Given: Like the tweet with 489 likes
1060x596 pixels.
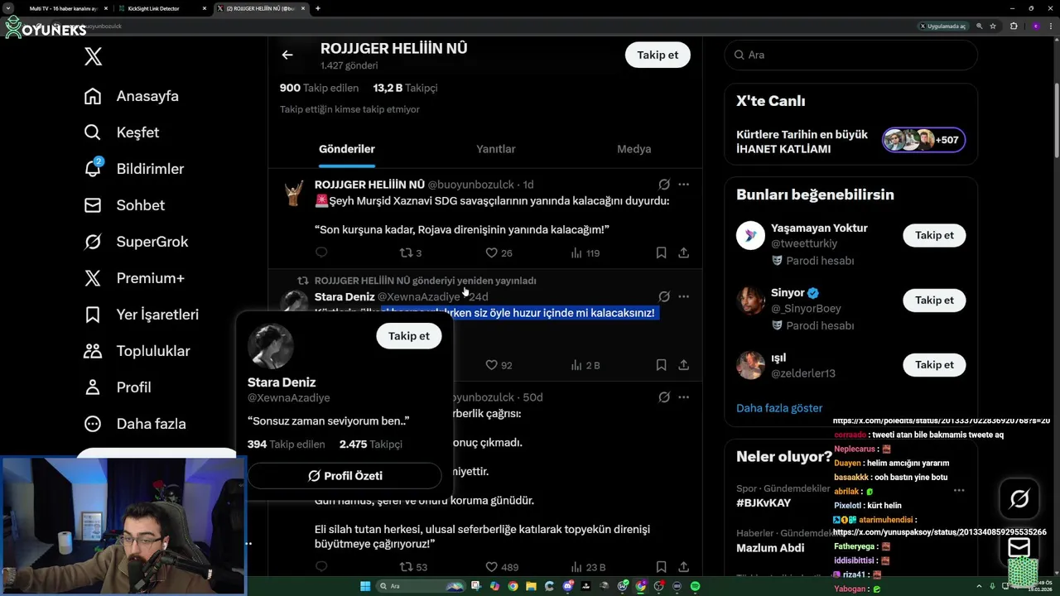Looking at the screenshot, I should [x=501, y=567].
